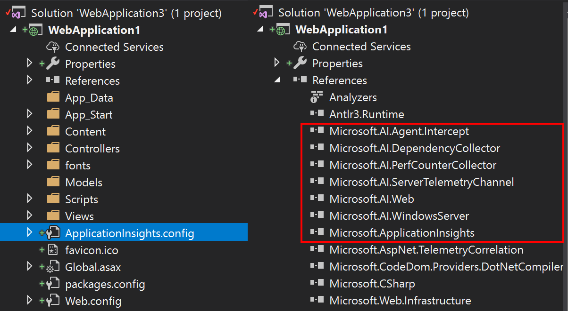The image size is (568, 311).
Task: Click the Microsoft.AI.Web reference icon
Action: coord(317,199)
